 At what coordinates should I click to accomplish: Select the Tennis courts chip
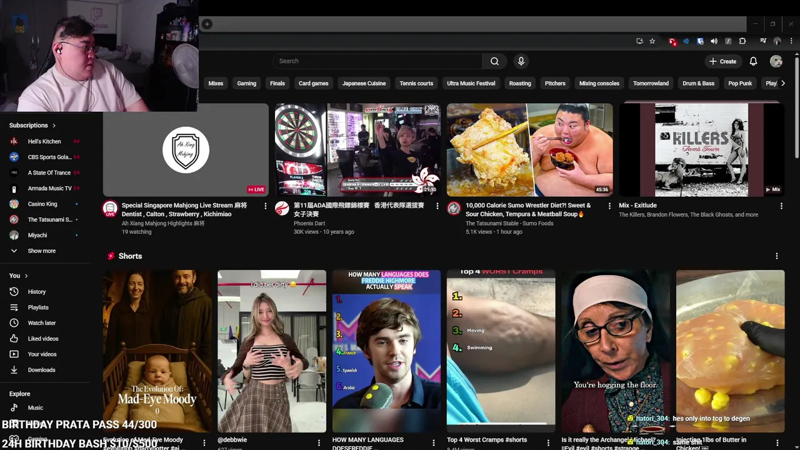pos(416,83)
